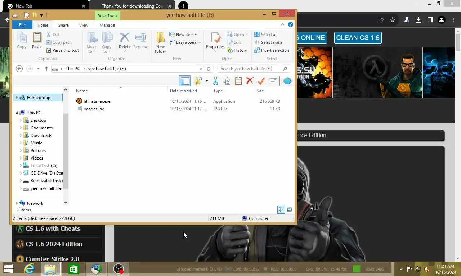Collapse the This PC tree node
Viewport: 461px width, 276px height.
click(x=17, y=113)
